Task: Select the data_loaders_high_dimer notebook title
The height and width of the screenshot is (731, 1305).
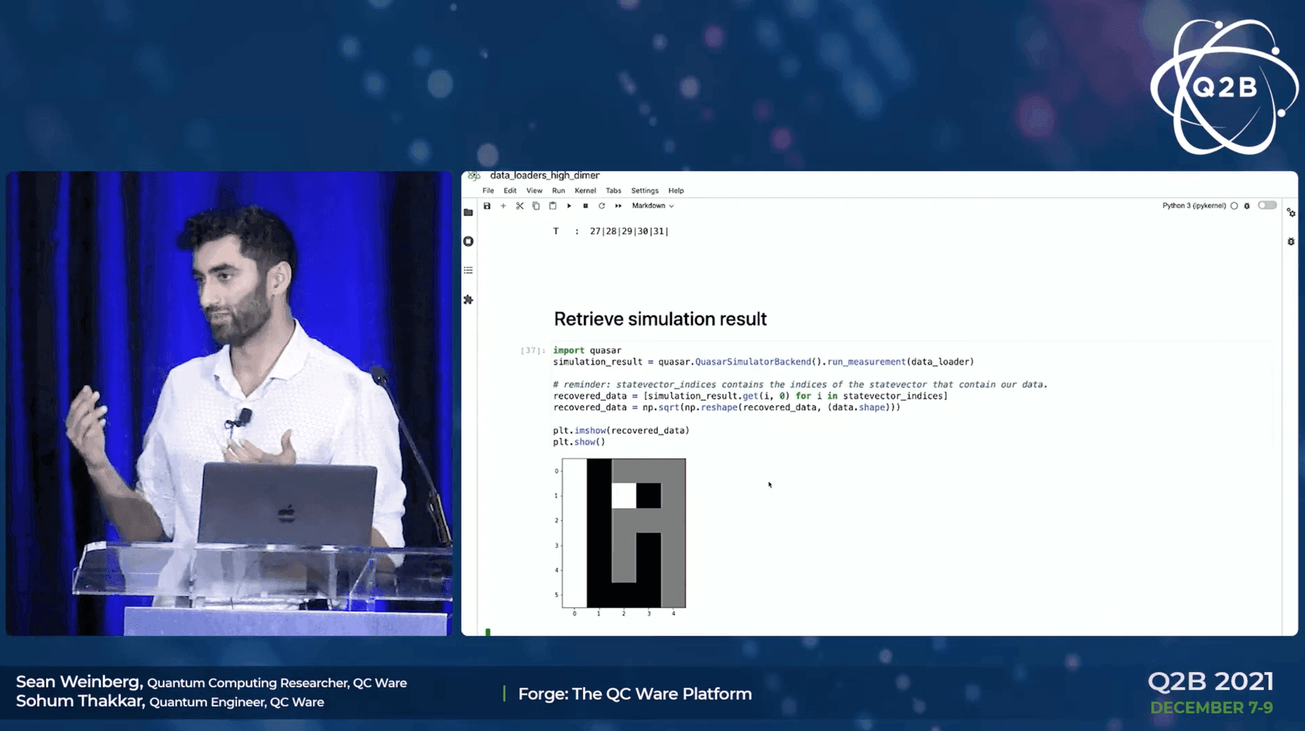Action: (544, 175)
